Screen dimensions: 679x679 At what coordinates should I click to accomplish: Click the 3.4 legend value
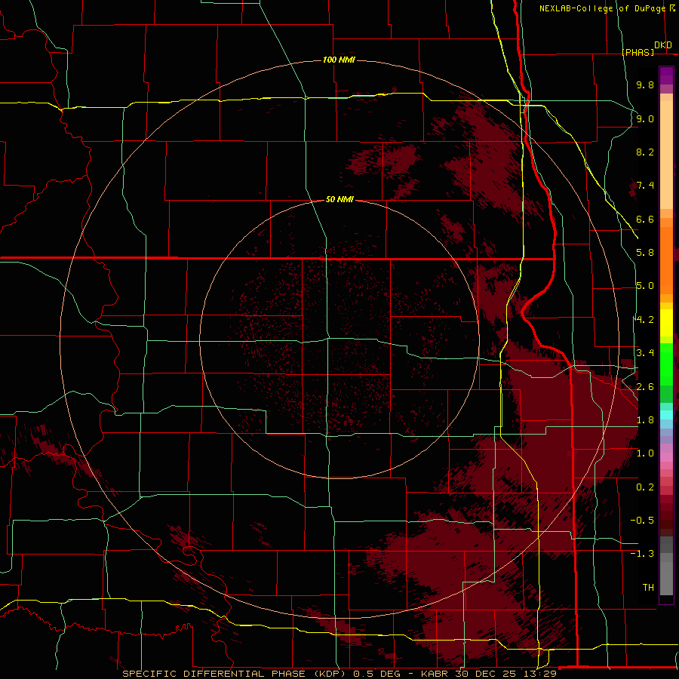(x=645, y=353)
